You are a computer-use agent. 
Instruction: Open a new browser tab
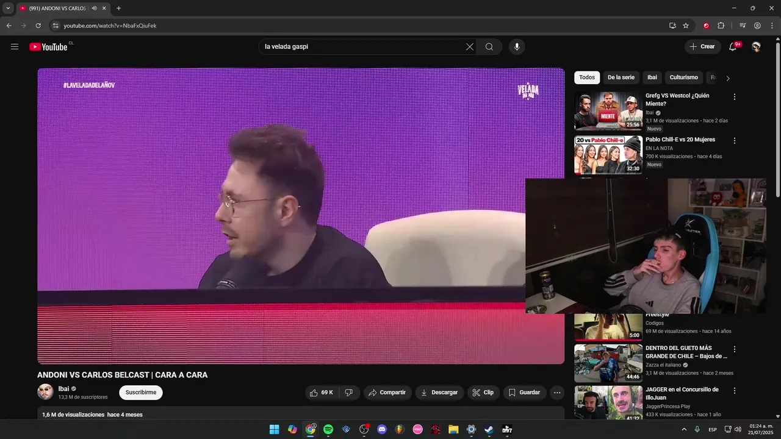(x=118, y=9)
